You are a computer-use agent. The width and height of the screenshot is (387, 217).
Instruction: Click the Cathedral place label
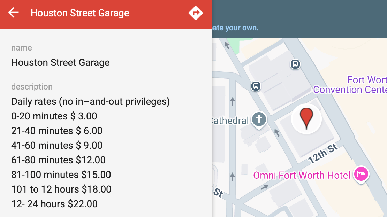(x=230, y=121)
